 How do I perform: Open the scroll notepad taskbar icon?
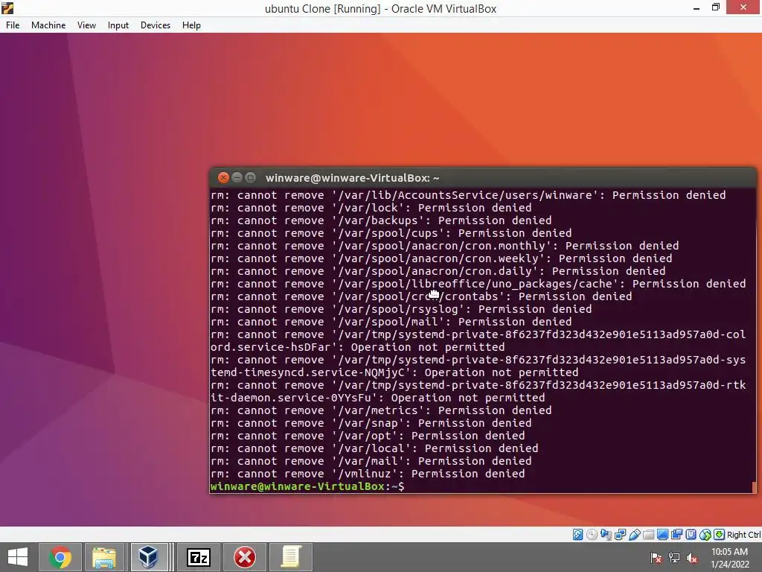tap(291, 557)
